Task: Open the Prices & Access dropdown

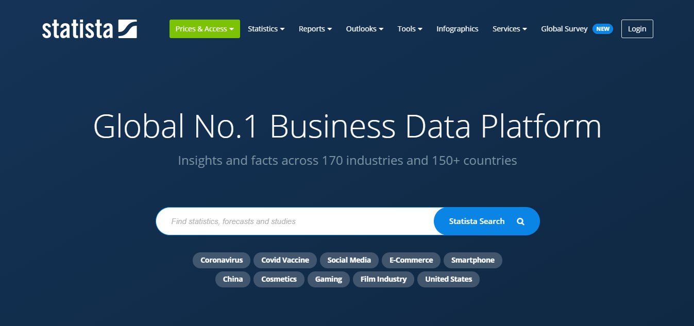Action: tap(205, 29)
